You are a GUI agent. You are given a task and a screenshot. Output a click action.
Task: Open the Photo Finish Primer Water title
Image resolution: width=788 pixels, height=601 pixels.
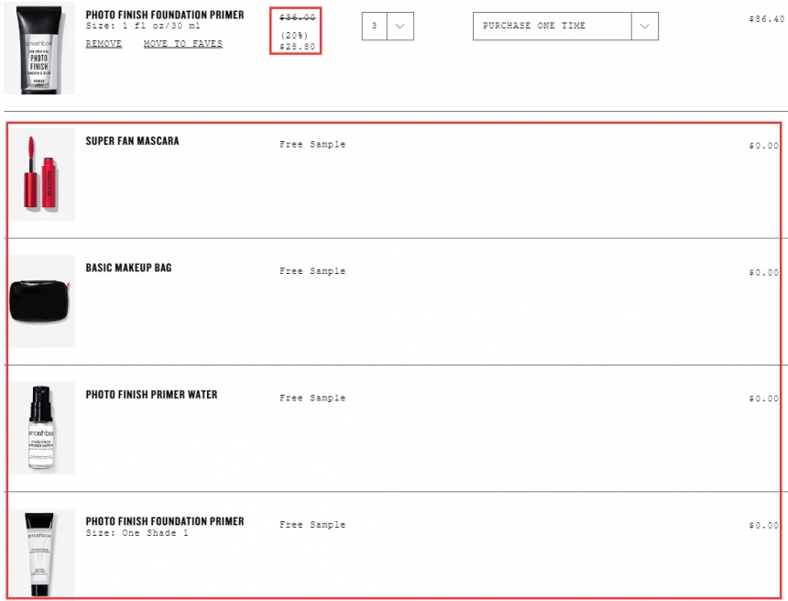coord(151,395)
